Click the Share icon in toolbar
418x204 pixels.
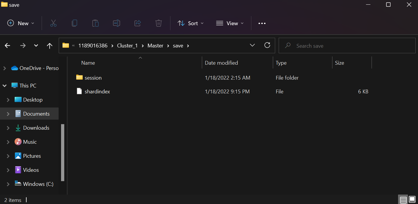[138, 23]
